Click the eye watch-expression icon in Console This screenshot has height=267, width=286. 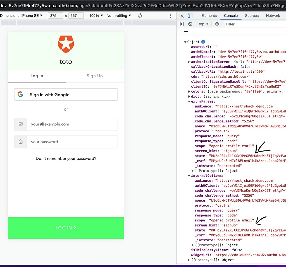217,24
